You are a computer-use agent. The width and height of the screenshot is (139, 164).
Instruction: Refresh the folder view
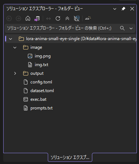click(x=58, y=19)
